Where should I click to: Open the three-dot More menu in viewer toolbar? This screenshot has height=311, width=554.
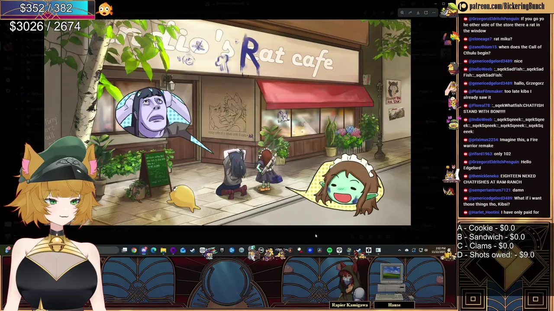[434, 13]
